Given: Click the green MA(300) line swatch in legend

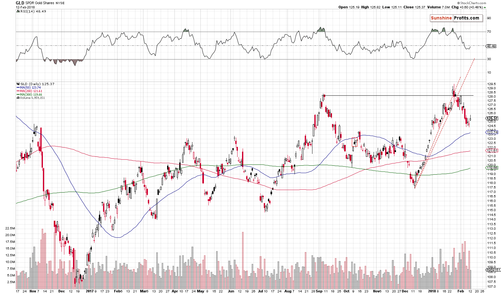Looking at the screenshot, I should pos(18,95).
